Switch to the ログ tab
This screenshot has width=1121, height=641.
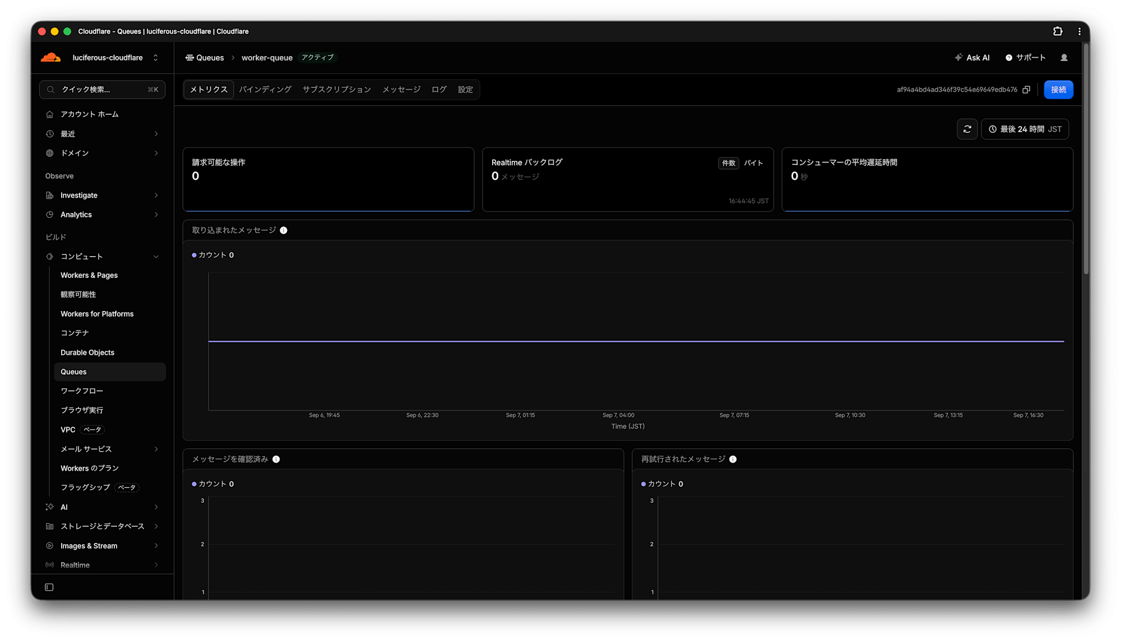pyautogui.click(x=439, y=90)
